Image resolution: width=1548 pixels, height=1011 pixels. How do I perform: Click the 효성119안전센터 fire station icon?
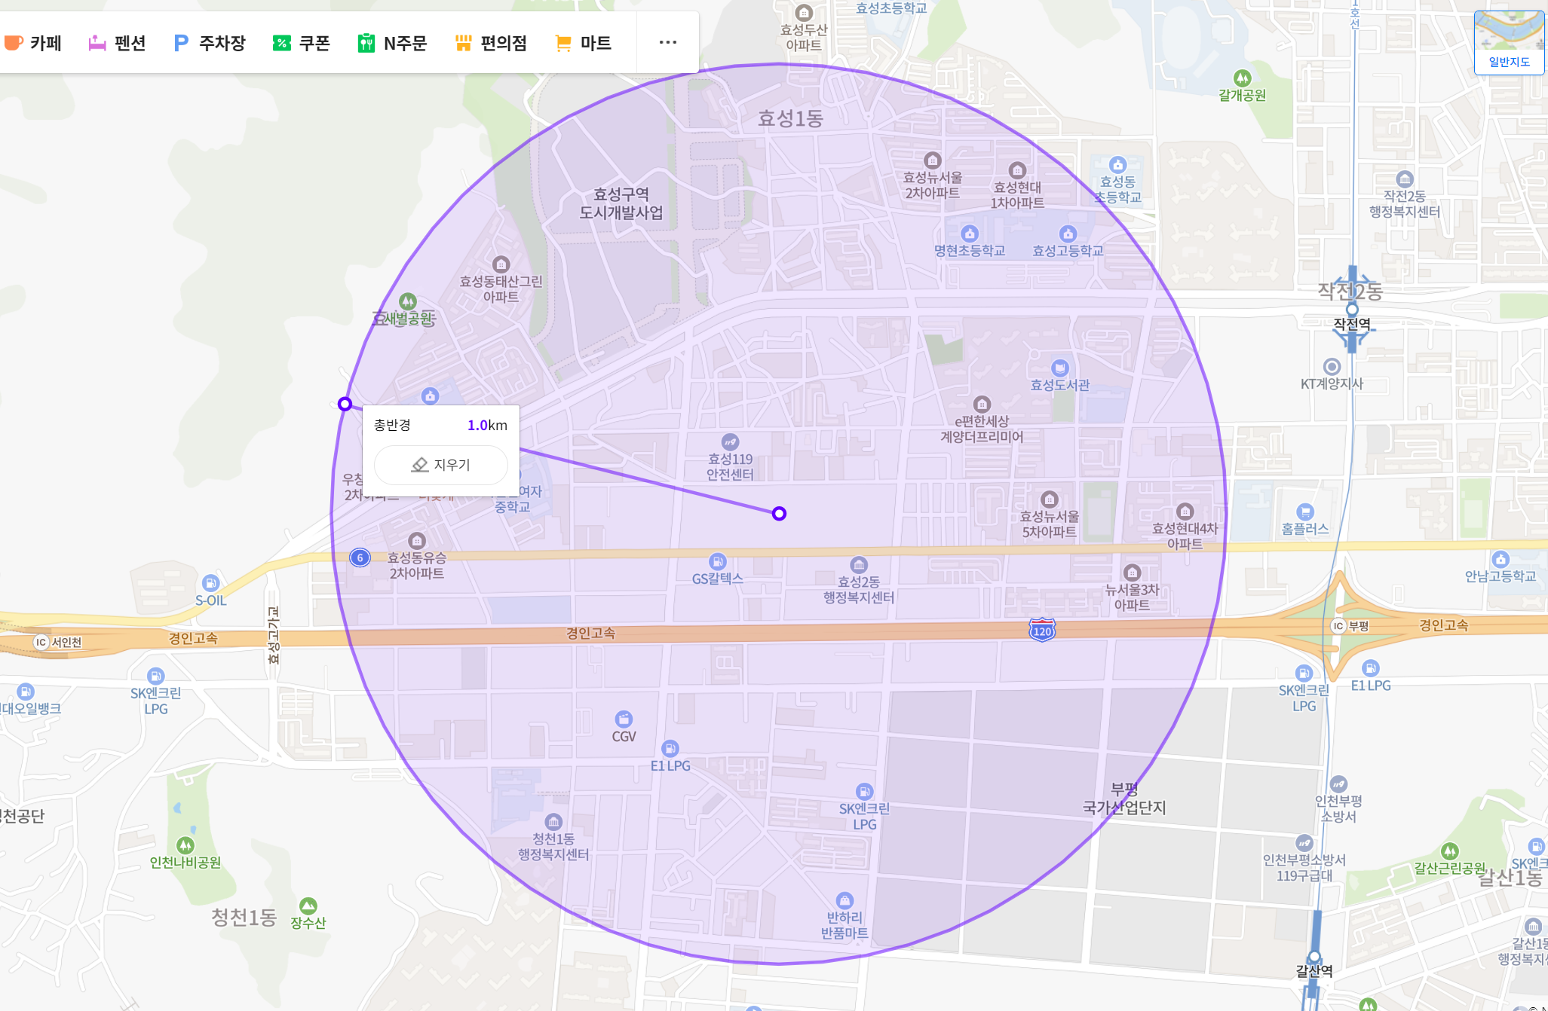point(730,442)
